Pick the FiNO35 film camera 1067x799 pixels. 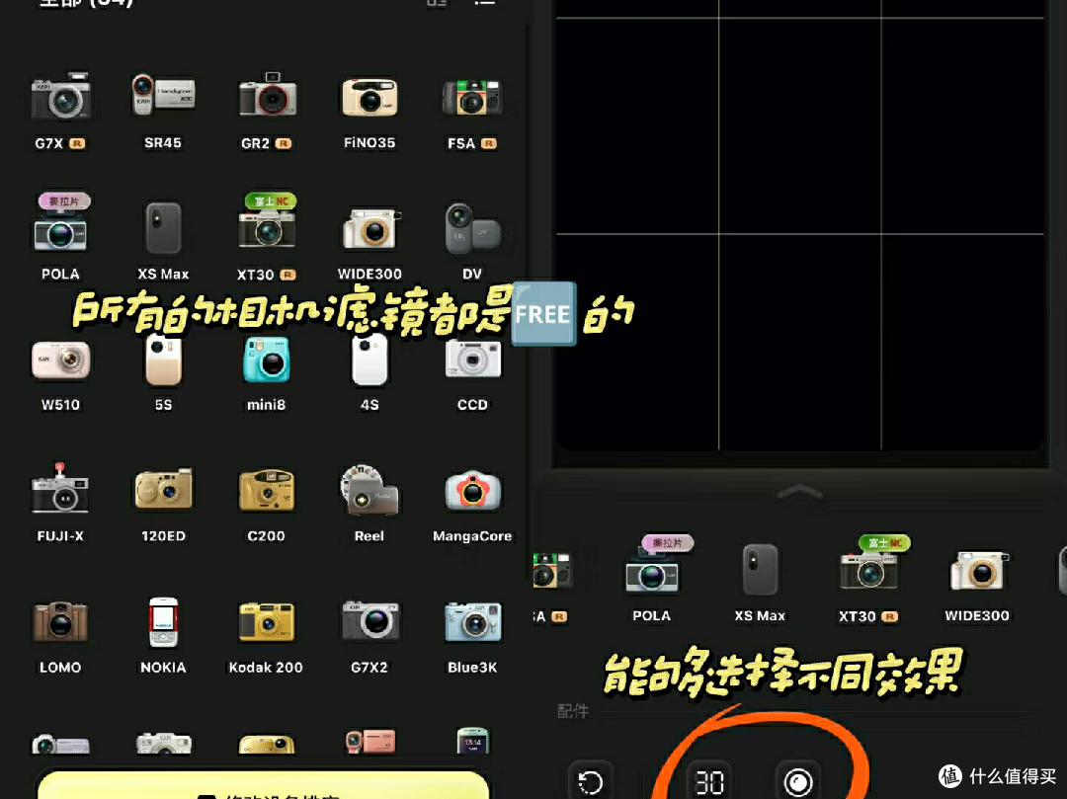(x=369, y=111)
